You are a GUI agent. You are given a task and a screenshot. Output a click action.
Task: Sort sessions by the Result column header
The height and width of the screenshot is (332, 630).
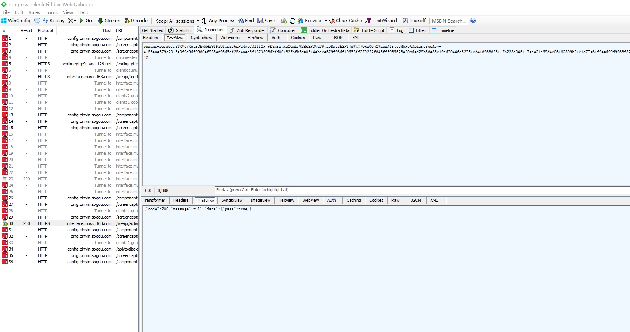26,30
